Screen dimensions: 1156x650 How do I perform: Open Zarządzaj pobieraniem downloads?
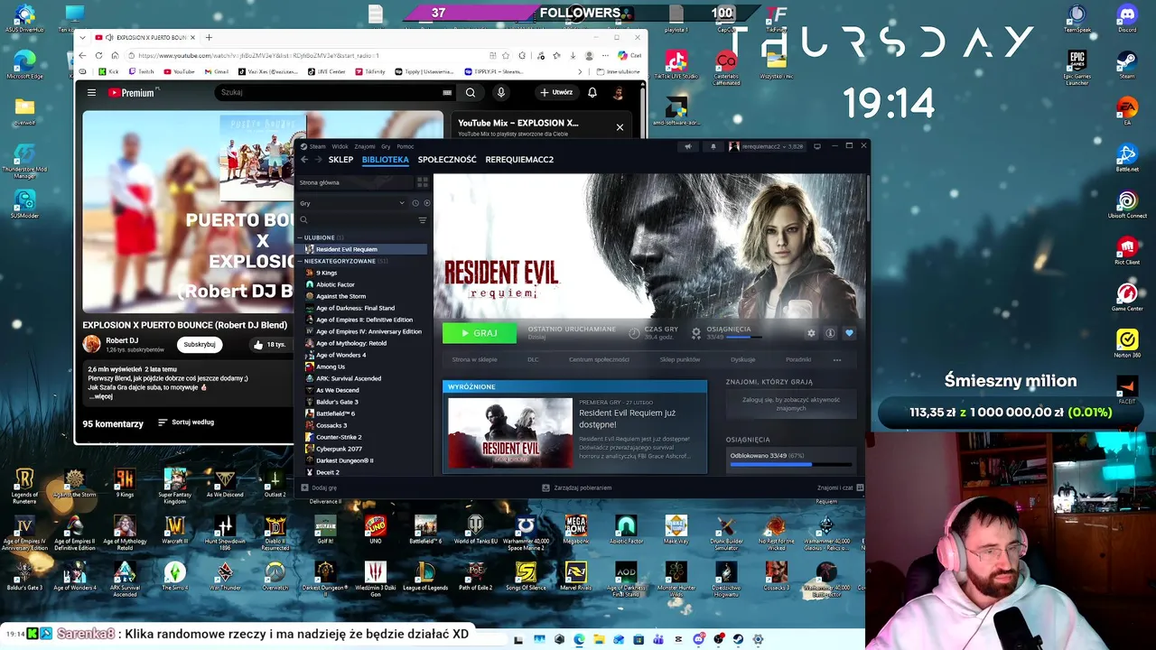click(576, 487)
